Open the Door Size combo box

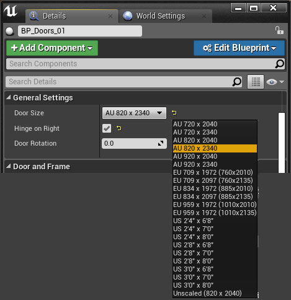click(x=134, y=113)
